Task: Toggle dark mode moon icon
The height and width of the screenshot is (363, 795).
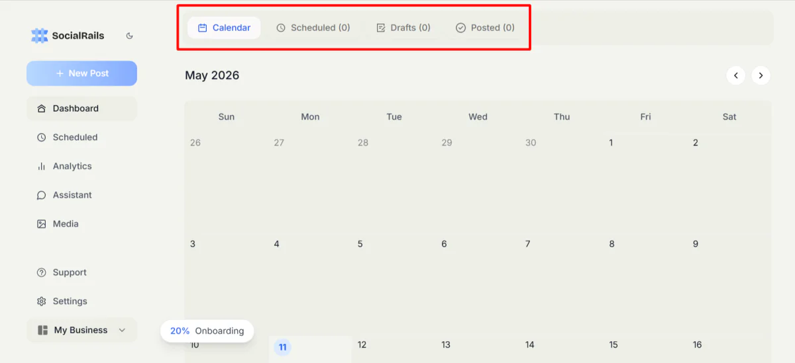Action: pos(130,36)
